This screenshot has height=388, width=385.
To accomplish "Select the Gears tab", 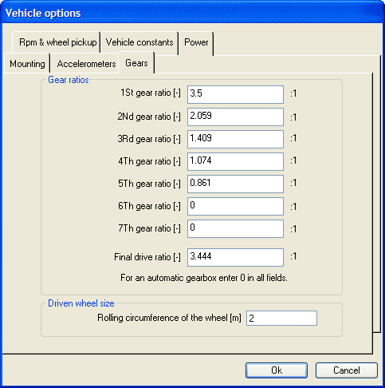I will [x=136, y=63].
